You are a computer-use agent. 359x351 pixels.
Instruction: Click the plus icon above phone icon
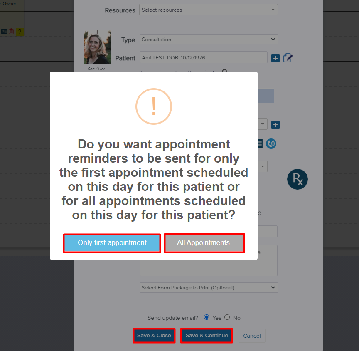pos(275,125)
